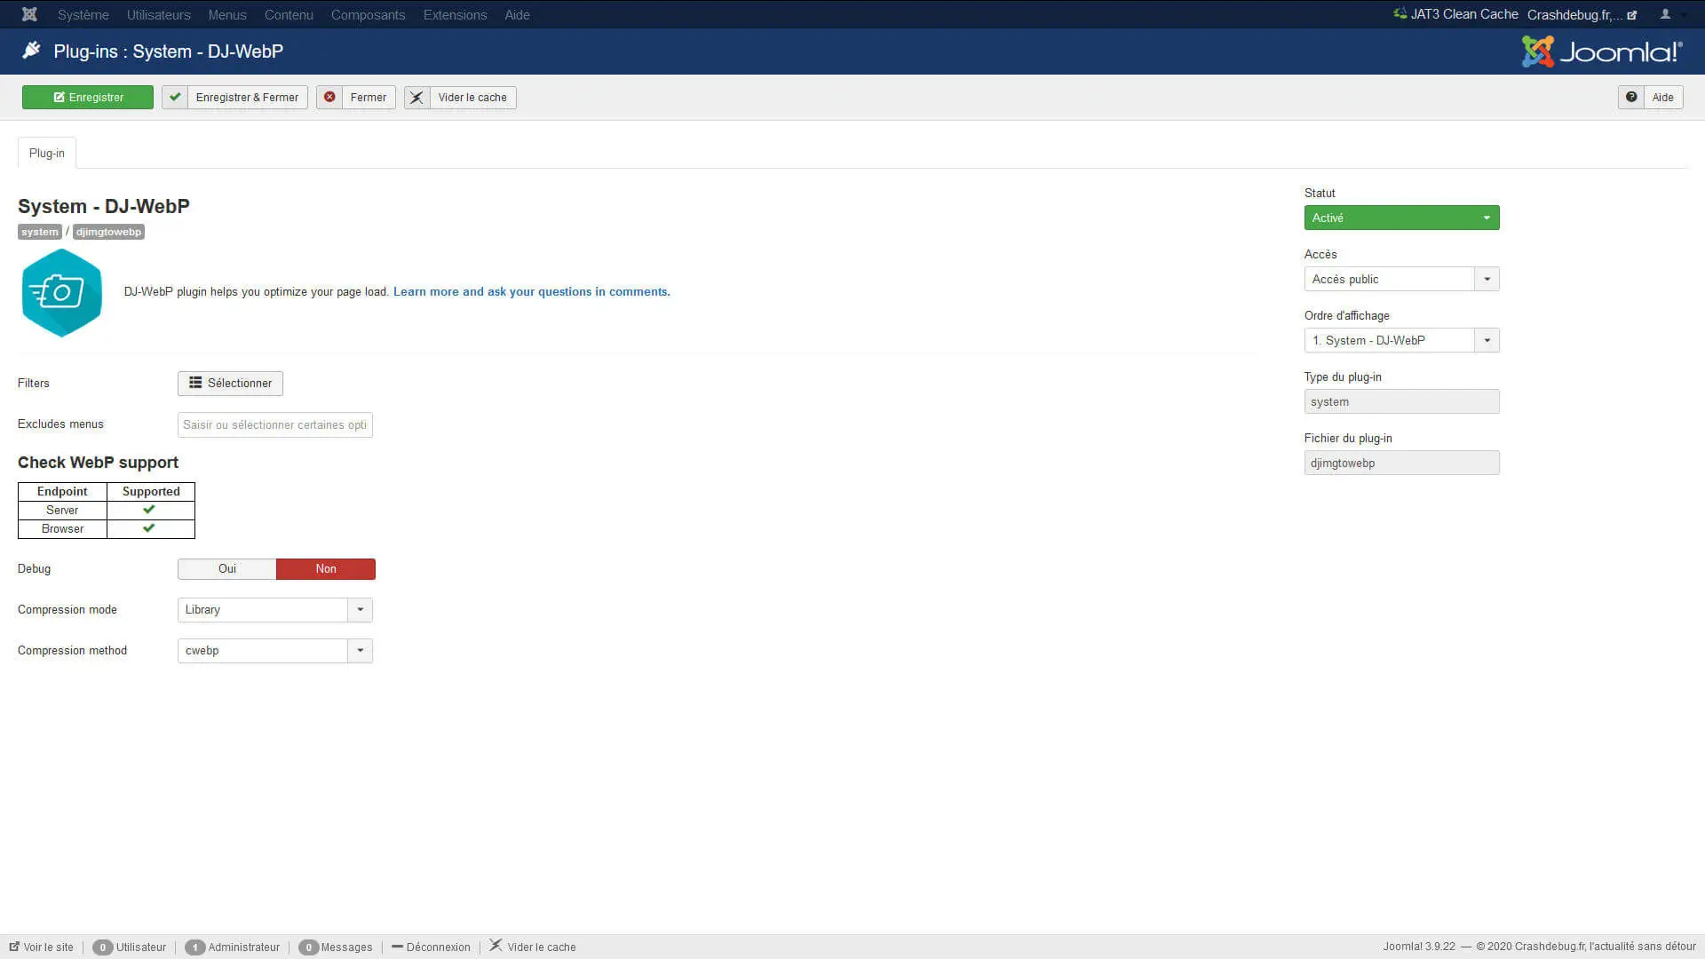The height and width of the screenshot is (959, 1705).
Task: Set Debug to Oui
Action: click(x=227, y=569)
